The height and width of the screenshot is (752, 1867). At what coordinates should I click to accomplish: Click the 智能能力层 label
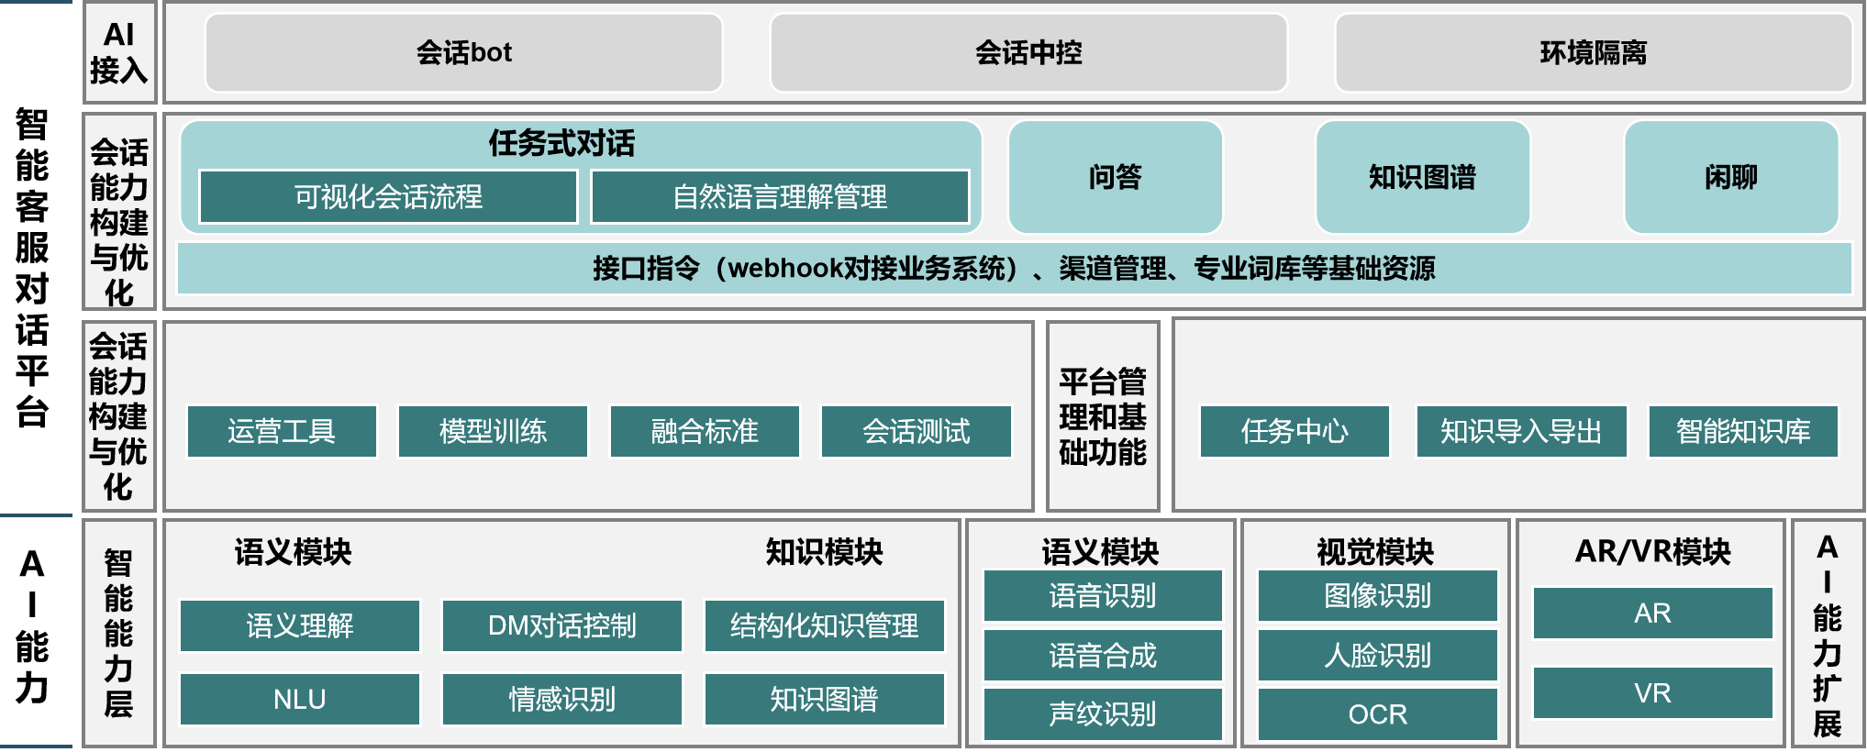point(118,633)
